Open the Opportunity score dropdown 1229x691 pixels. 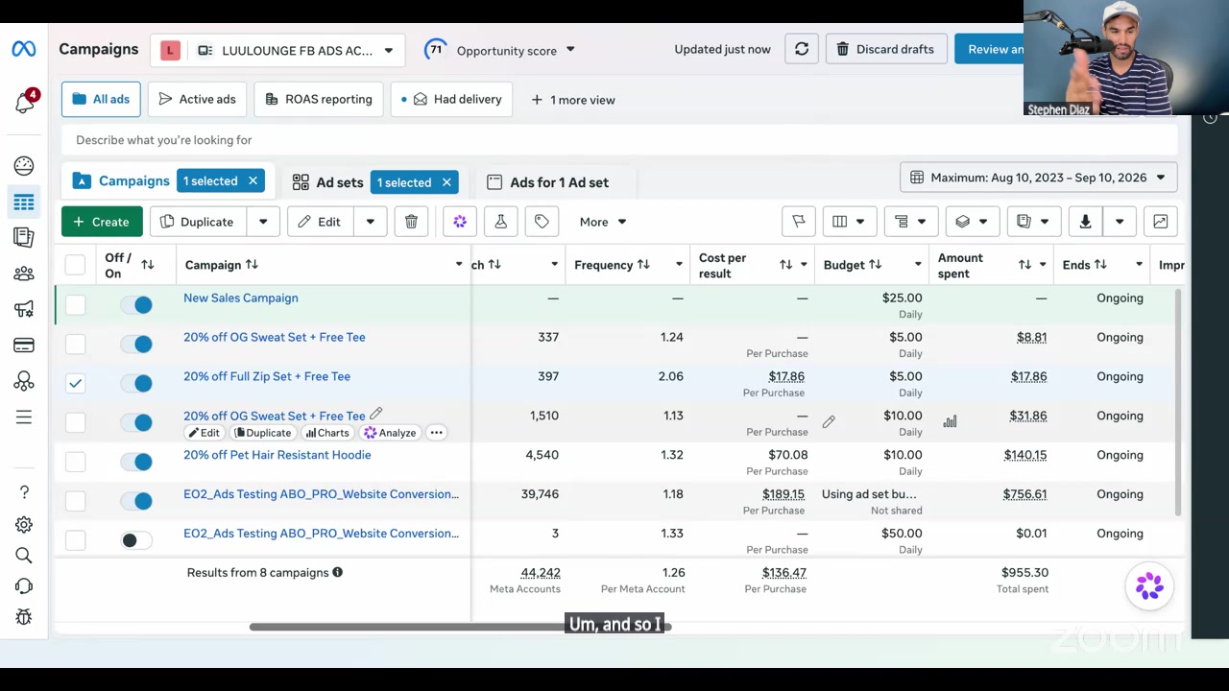(506, 50)
